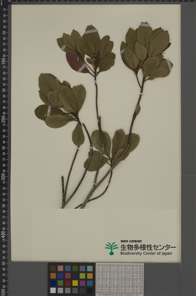Select the dark brown swatch in top row
Image resolution: width=196 pixels, height=296 pixels.
(53, 268)
